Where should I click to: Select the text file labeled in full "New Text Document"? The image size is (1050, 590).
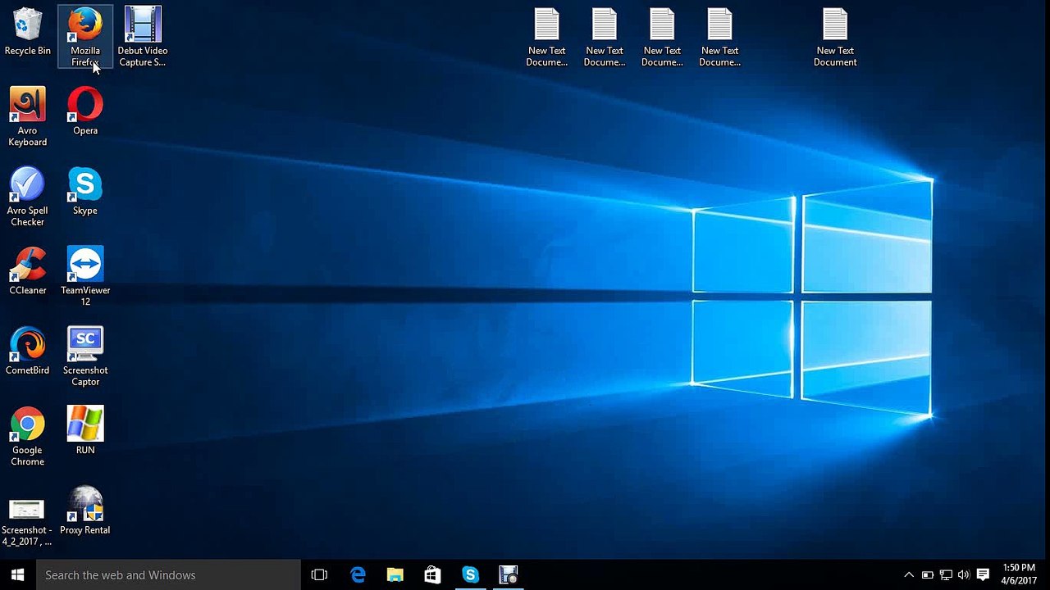coord(835,38)
